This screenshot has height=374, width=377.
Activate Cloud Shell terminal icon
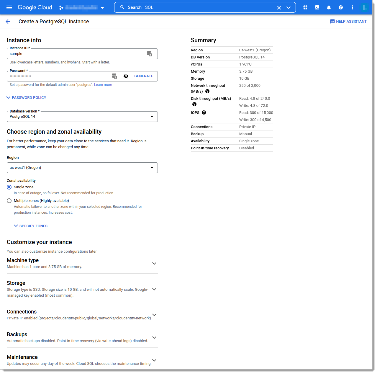(317, 7)
